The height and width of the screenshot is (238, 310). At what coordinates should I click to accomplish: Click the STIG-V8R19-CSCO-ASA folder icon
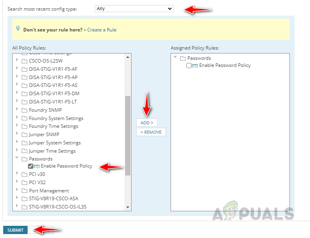click(x=24, y=199)
